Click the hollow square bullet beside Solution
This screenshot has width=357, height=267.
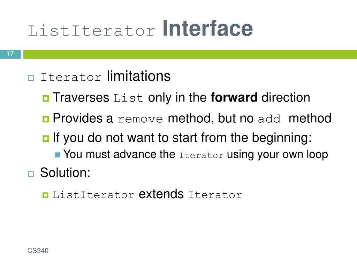click(x=31, y=174)
